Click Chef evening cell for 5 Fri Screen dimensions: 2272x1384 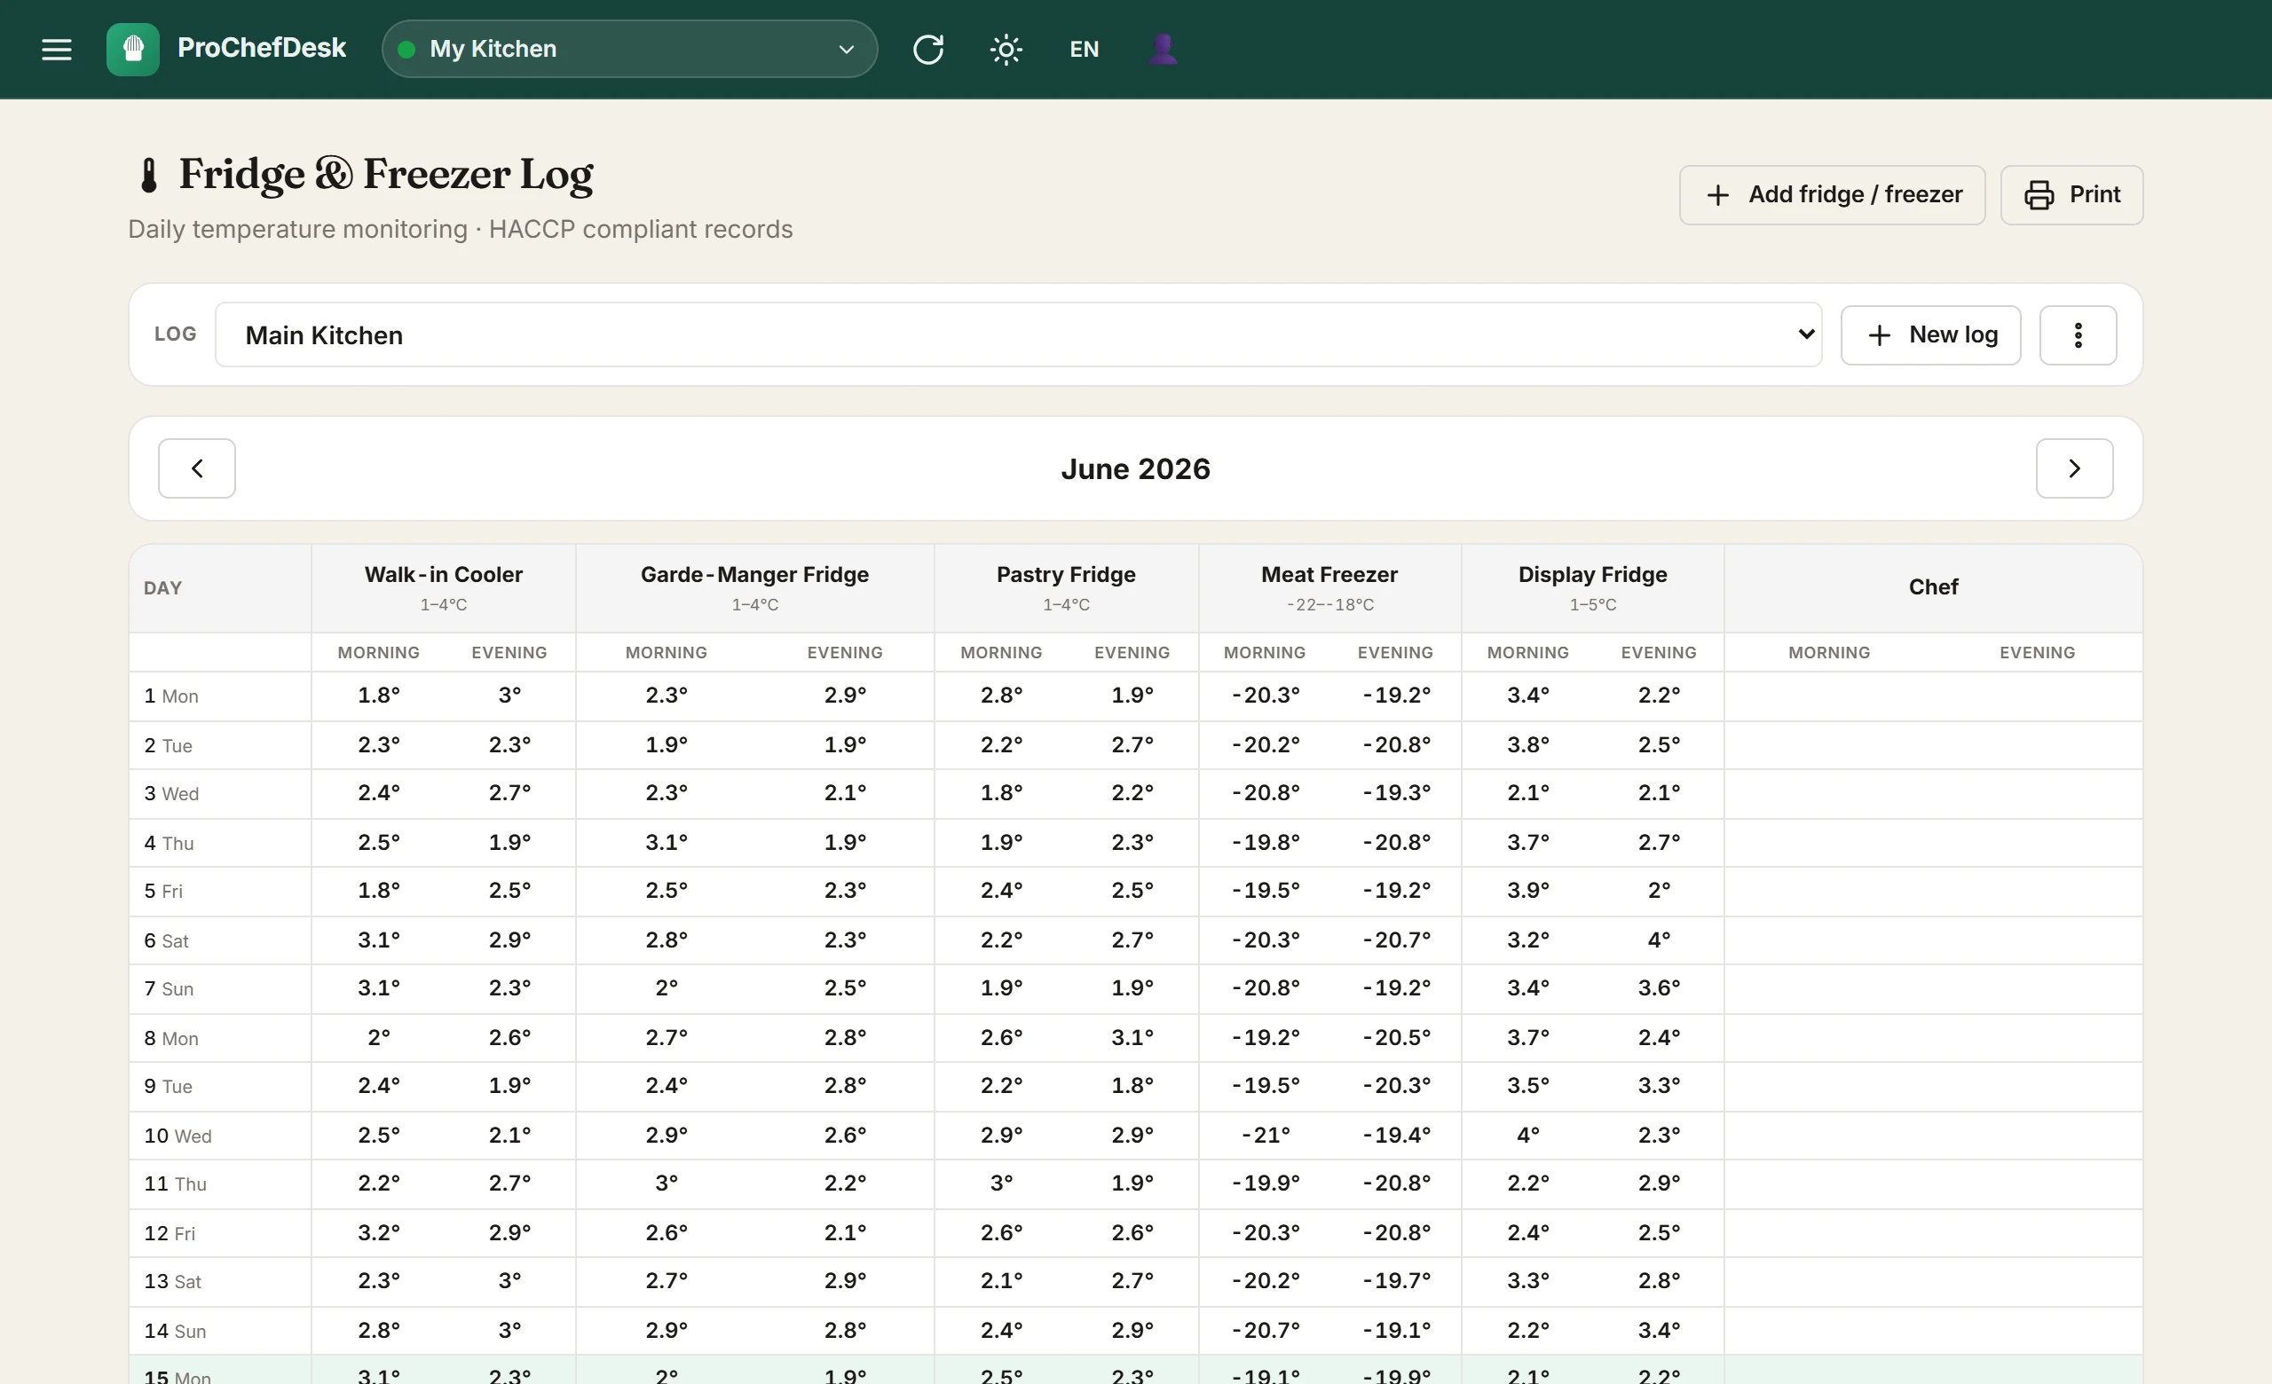(x=2038, y=891)
